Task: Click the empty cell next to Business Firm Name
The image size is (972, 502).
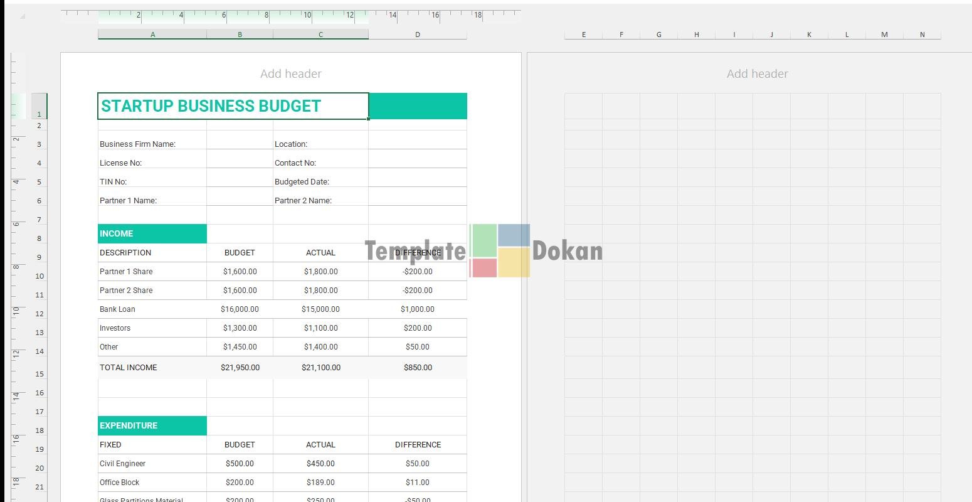Action: pos(240,144)
